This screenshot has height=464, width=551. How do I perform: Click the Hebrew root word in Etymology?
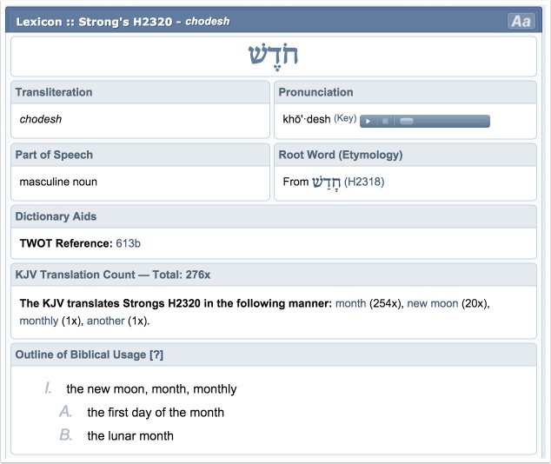(x=327, y=182)
